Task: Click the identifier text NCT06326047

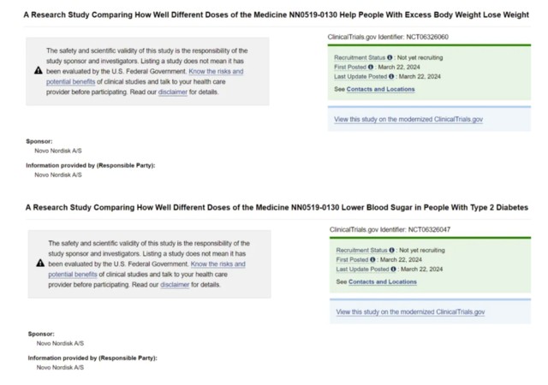Action: 432,230
